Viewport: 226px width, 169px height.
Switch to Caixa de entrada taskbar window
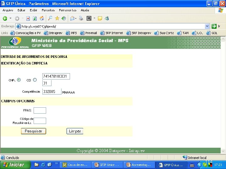point(76,165)
